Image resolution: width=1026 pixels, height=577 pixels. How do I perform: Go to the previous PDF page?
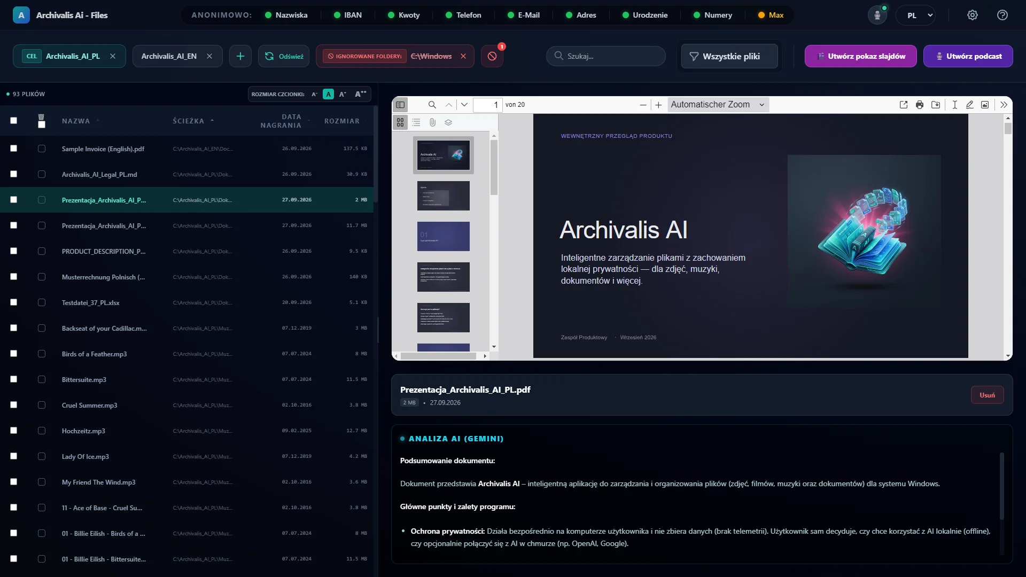point(449,105)
